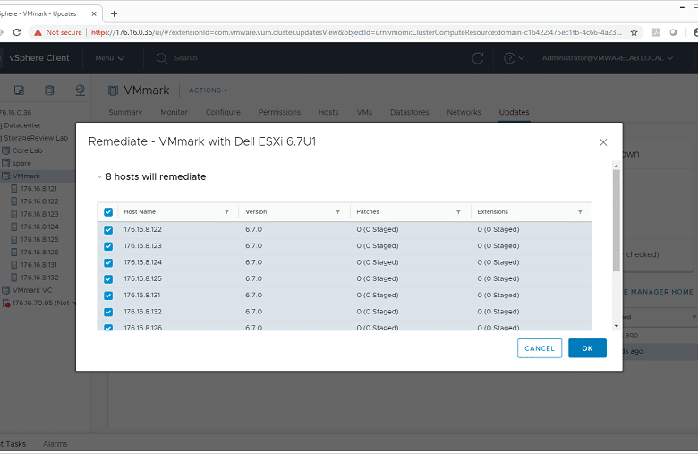Viewport: 698px width, 454px height.
Task: Uncheck host 176.16.8.123 in dialog
Action: coord(108,246)
